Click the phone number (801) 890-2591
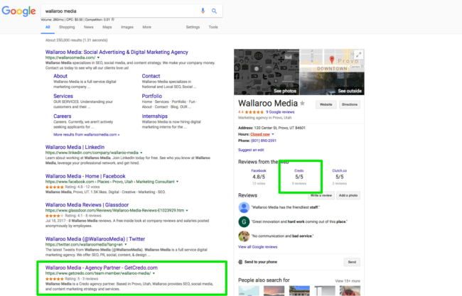This screenshot has height=296, width=462. click(x=264, y=141)
